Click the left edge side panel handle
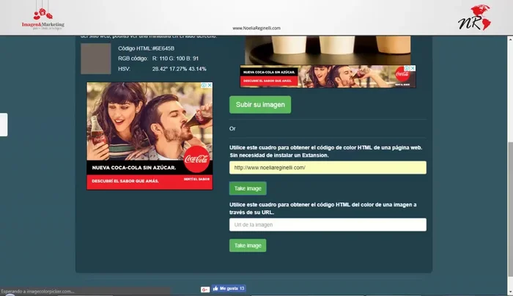 pos(4,125)
